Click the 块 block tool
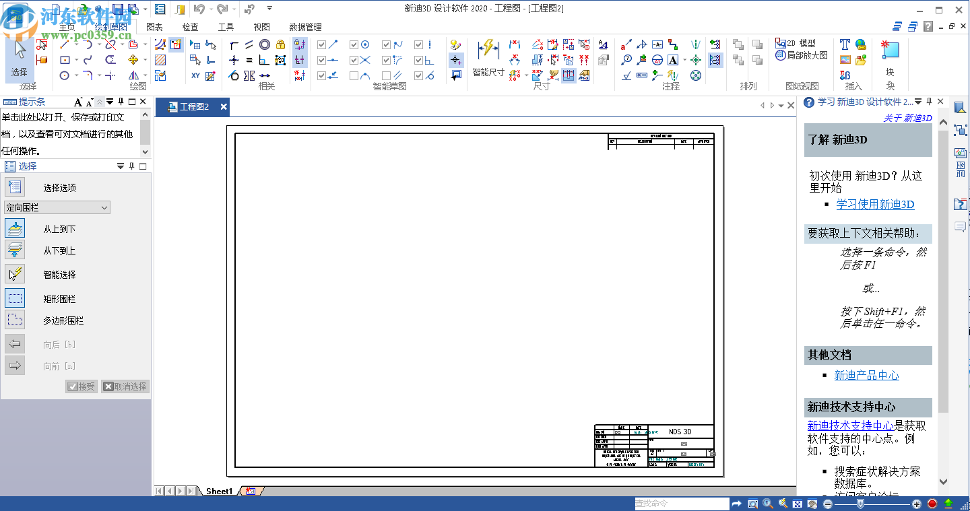Image resolution: width=970 pixels, height=511 pixels. [890, 58]
